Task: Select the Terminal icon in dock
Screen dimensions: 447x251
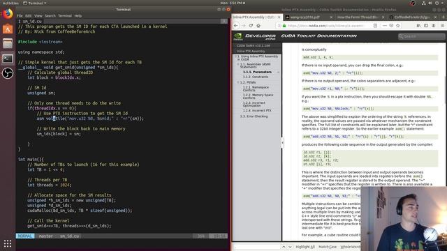Action: [8, 59]
